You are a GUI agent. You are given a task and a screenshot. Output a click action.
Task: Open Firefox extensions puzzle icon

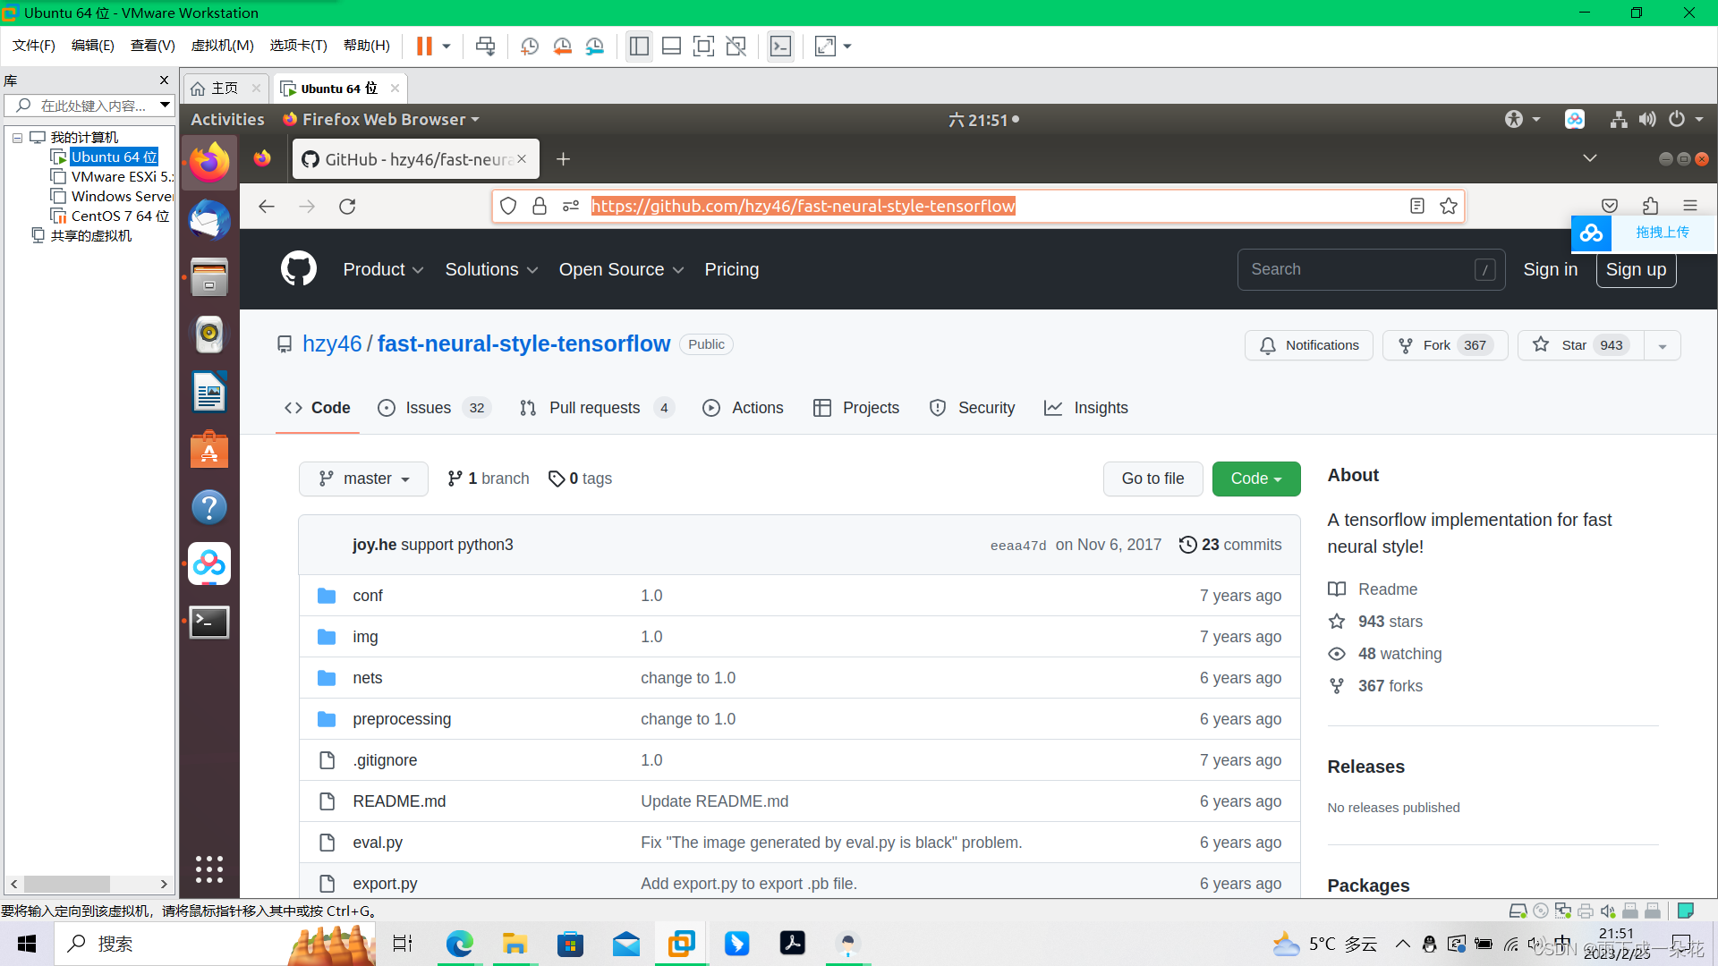pos(1650,206)
